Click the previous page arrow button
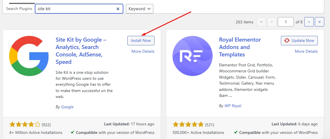 tap(272, 22)
